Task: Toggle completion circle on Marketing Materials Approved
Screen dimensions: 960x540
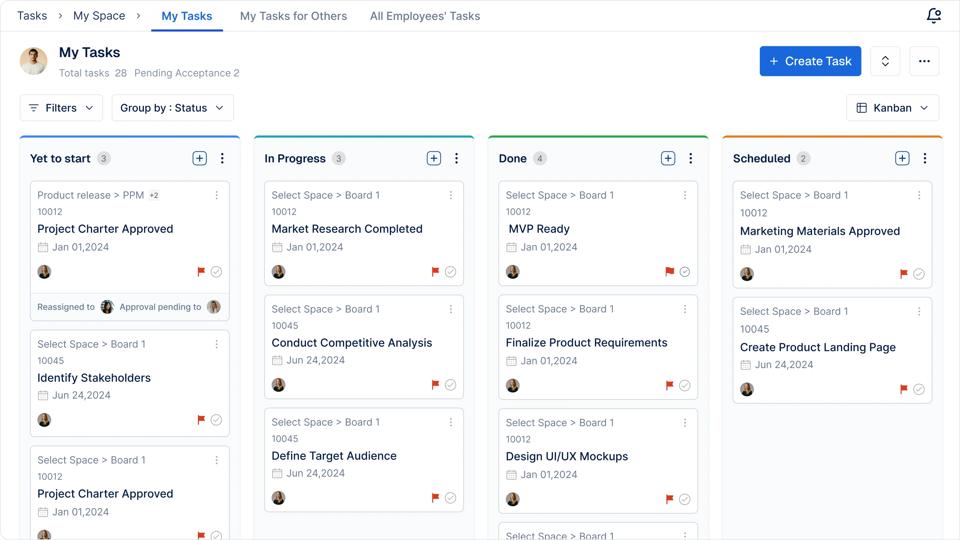Action: [x=919, y=274]
